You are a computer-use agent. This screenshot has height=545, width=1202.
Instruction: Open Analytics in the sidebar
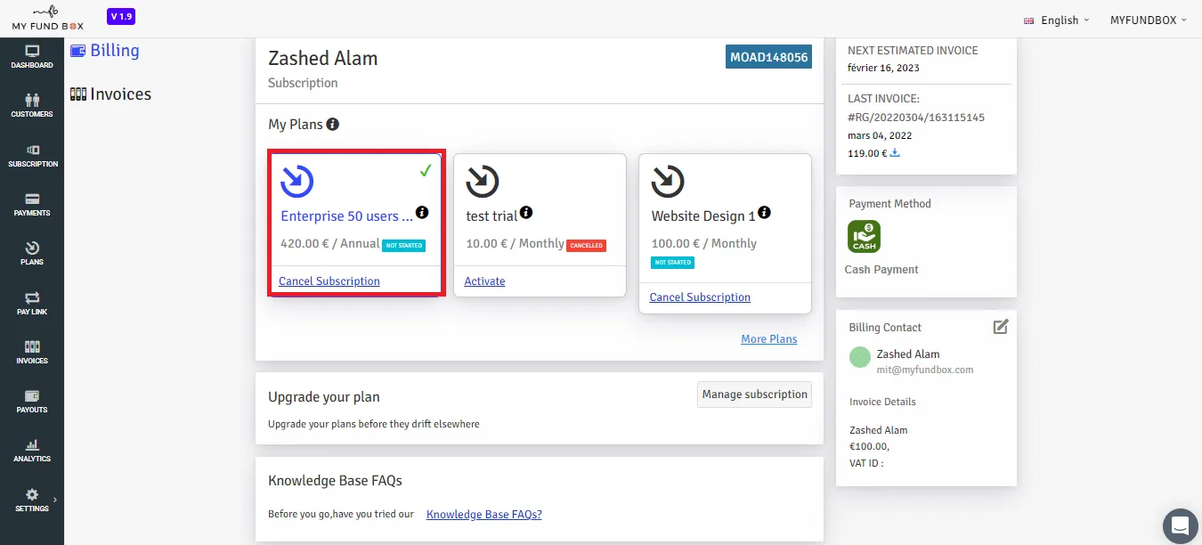click(x=32, y=451)
